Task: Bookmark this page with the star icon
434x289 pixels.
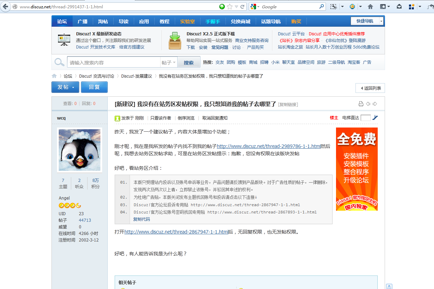Action: (230, 7)
